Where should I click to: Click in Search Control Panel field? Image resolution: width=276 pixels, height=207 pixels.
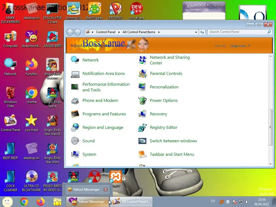pyautogui.click(x=237, y=32)
